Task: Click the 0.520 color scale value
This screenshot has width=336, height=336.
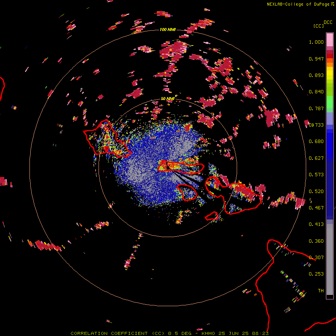Action: point(316,192)
